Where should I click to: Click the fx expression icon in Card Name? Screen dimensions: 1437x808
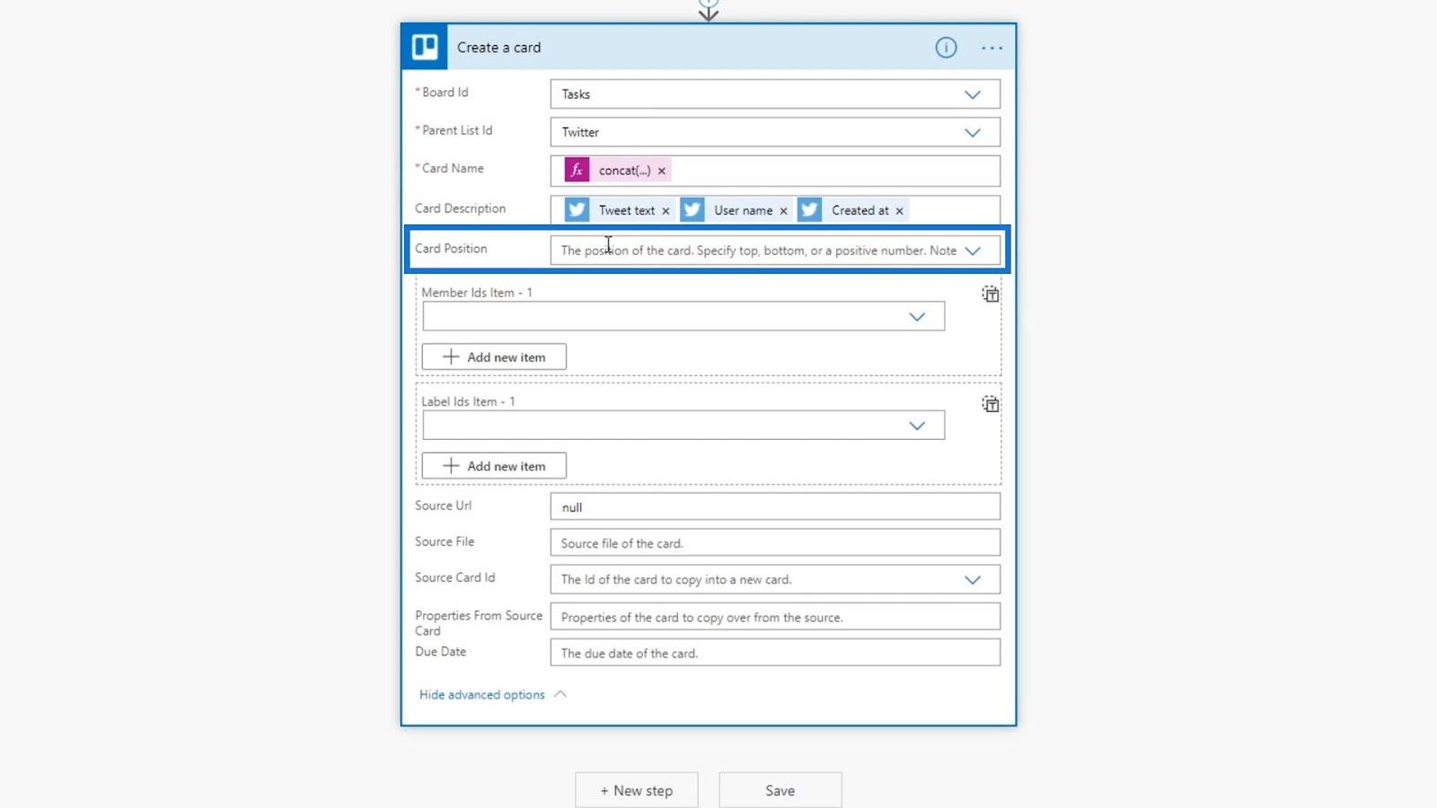point(577,170)
